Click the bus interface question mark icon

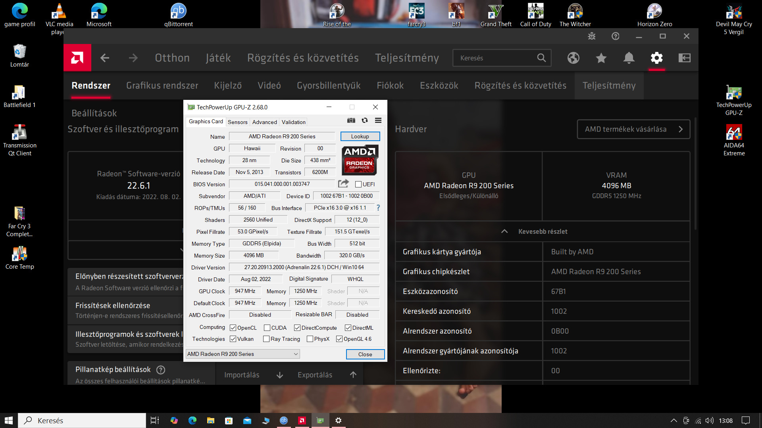click(x=378, y=208)
